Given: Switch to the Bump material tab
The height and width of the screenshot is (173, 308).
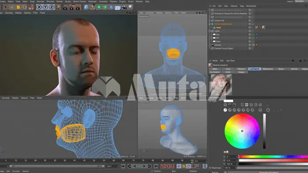Looking at the screenshot, I should (x=281, y=69).
